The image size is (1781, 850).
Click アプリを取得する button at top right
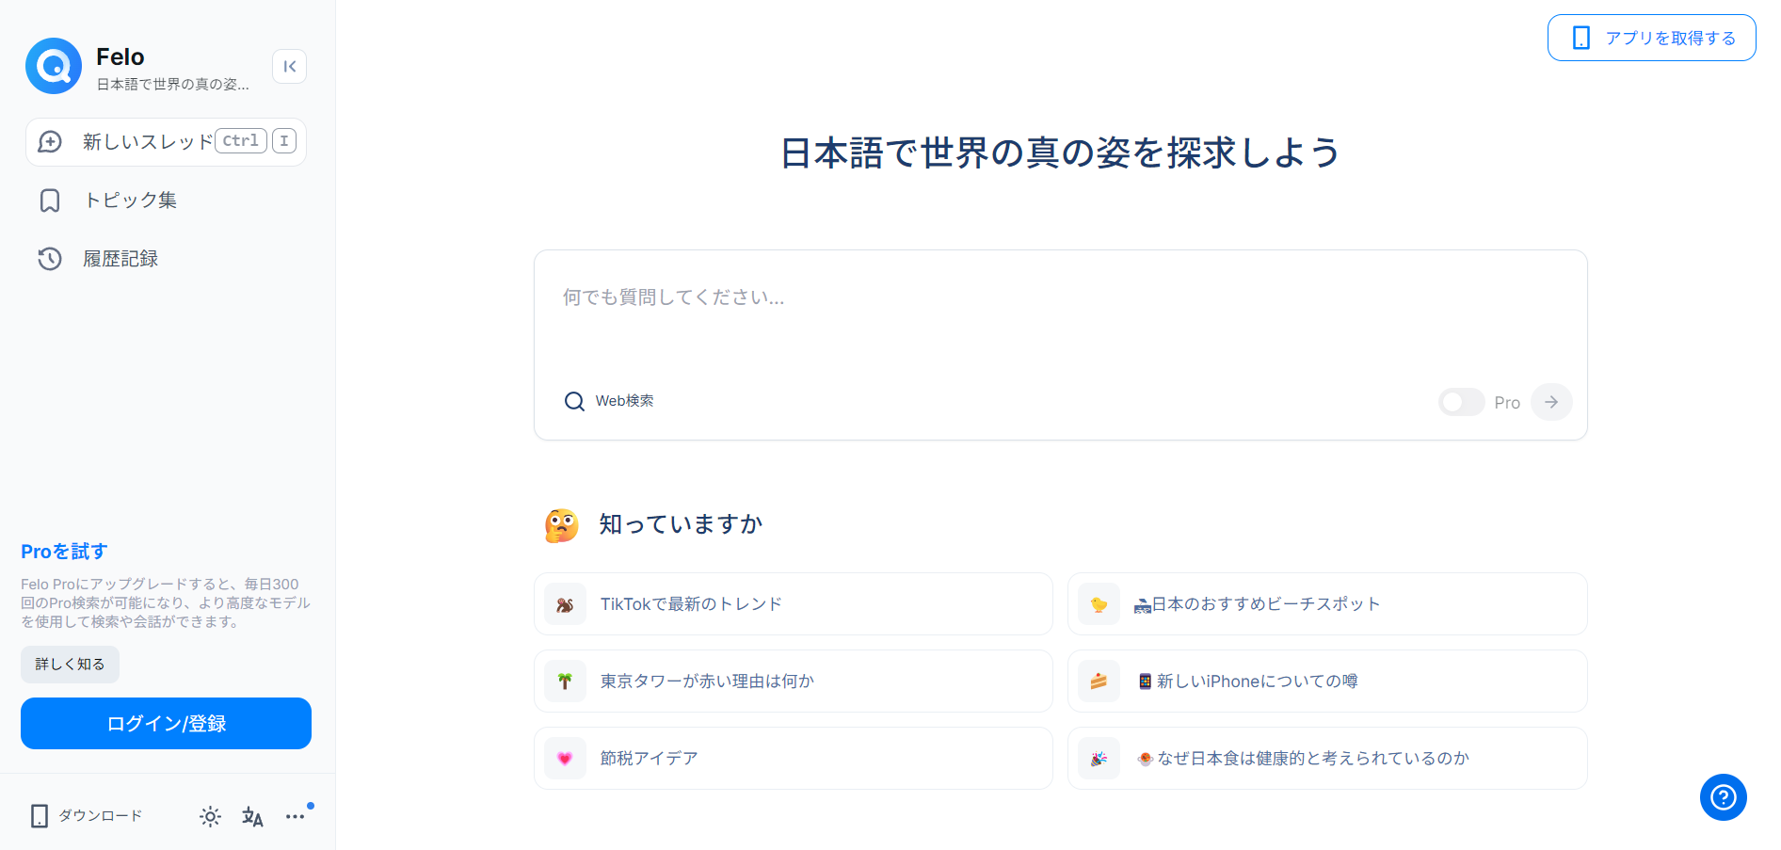click(1651, 38)
